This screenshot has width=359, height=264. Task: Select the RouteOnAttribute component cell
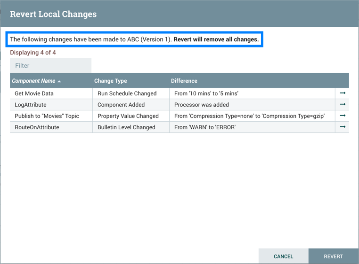coord(37,127)
